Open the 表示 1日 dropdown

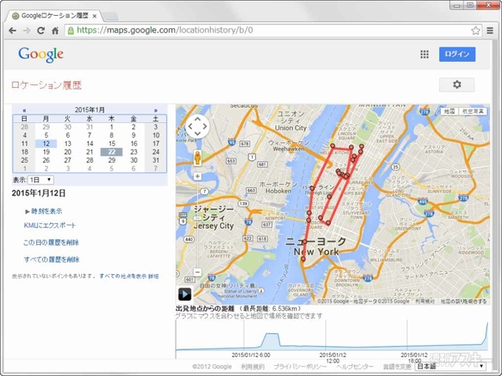click(41, 180)
